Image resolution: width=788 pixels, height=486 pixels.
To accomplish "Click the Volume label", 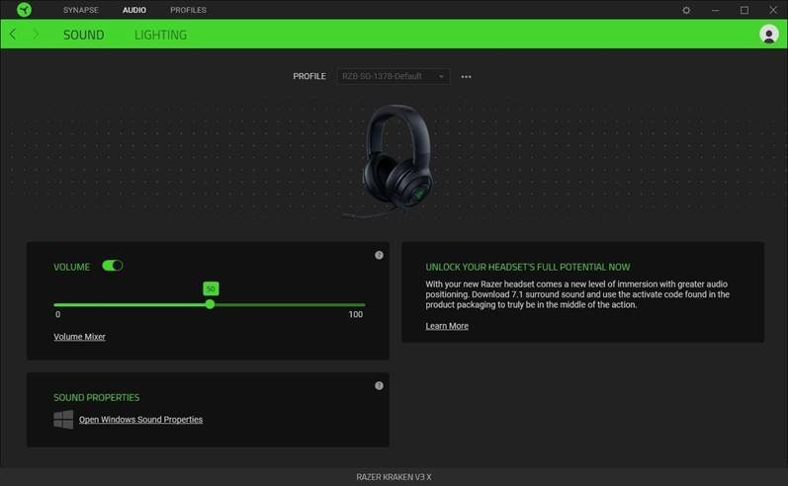I will [x=72, y=267].
